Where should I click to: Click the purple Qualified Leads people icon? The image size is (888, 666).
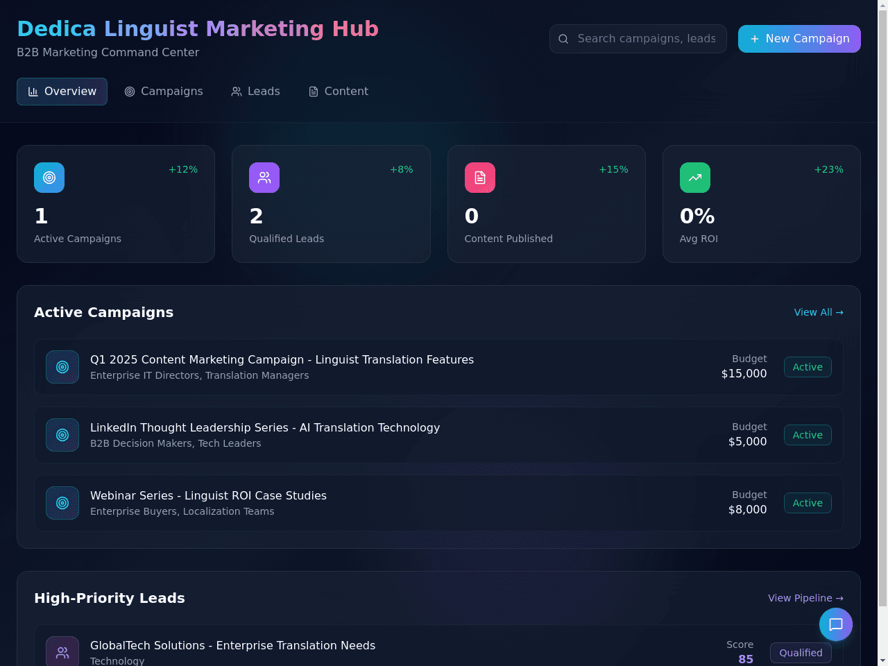[264, 178]
